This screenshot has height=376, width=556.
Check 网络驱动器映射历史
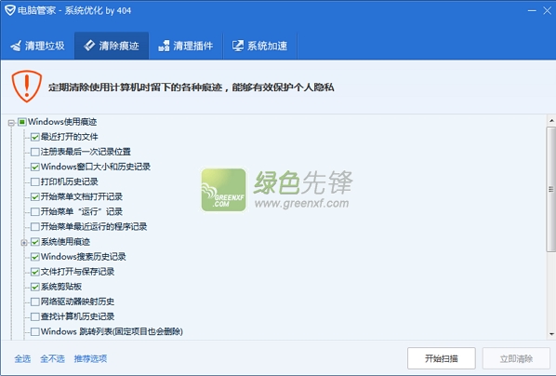[34, 302]
